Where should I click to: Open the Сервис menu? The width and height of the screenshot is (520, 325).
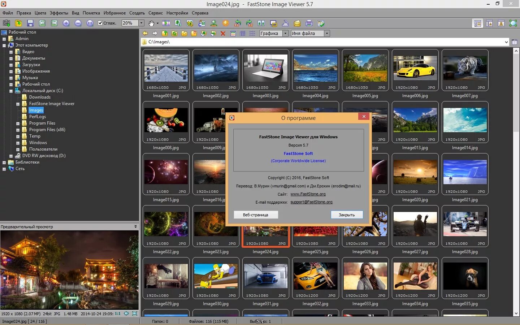(x=155, y=13)
